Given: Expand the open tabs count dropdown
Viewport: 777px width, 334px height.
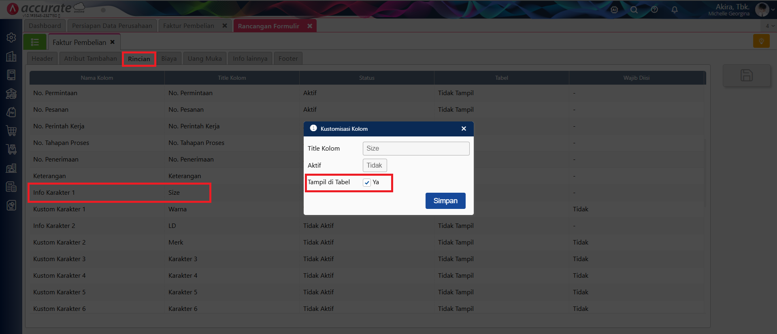Looking at the screenshot, I should [769, 26].
